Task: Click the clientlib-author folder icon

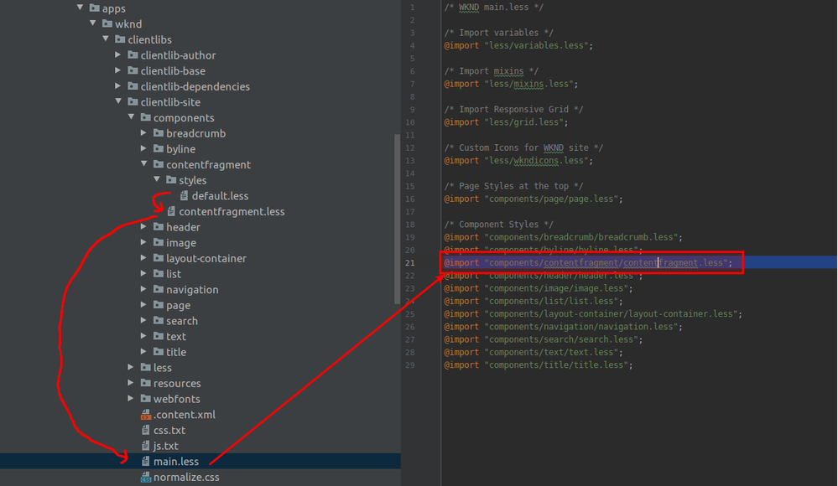Action: click(133, 55)
